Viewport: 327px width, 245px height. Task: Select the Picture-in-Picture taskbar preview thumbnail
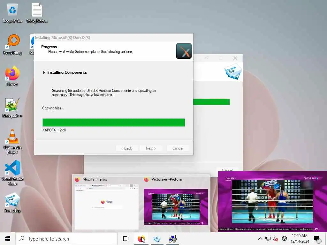click(176, 207)
